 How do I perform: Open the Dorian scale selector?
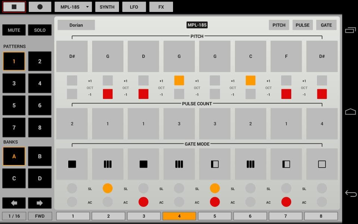(x=76, y=25)
